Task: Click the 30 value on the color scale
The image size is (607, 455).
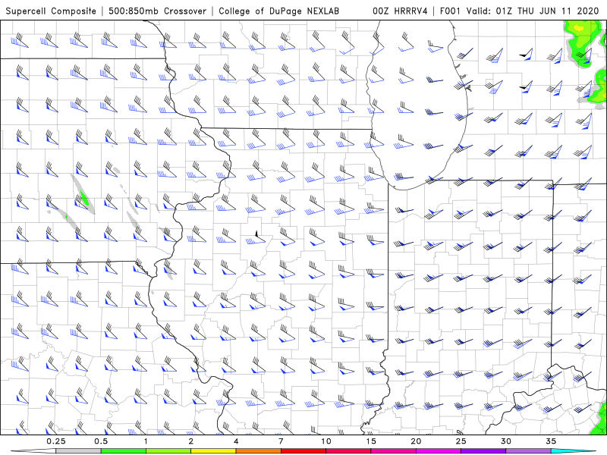Action: (x=505, y=441)
